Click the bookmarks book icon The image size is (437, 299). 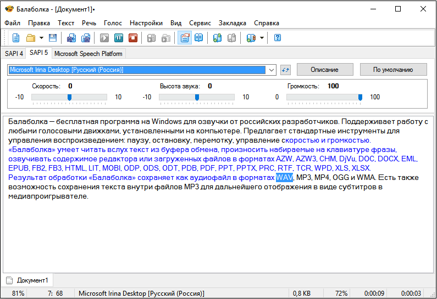click(x=251, y=38)
